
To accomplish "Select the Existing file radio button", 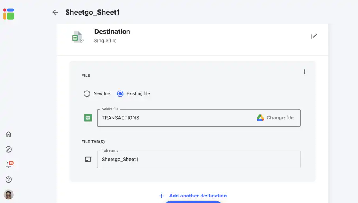I will 120,93.
